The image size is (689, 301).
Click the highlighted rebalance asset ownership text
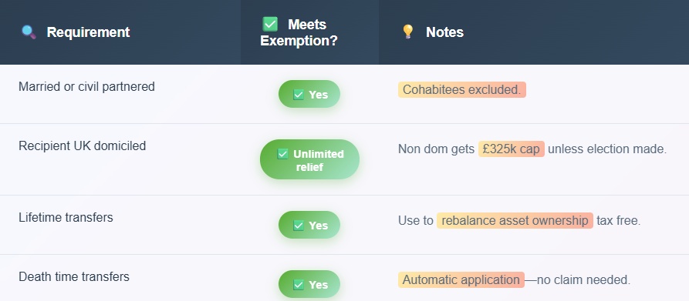click(x=515, y=220)
